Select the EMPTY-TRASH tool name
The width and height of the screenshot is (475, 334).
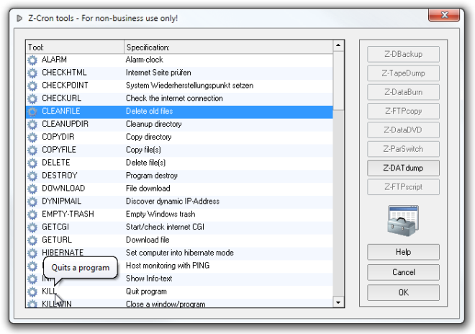tap(68, 214)
